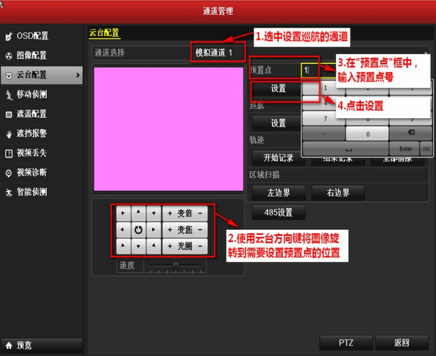The width and height of the screenshot is (436, 356).
Task: Zoom in with the 变倍 plus sign
Action: [x=170, y=214]
